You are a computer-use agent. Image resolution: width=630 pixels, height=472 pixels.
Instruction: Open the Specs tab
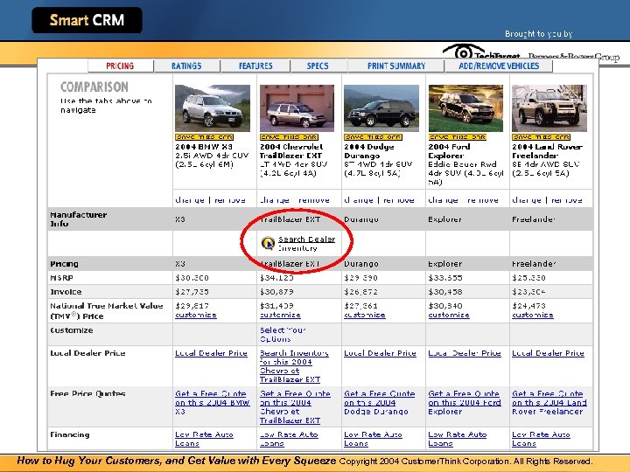[x=318, y=66]
